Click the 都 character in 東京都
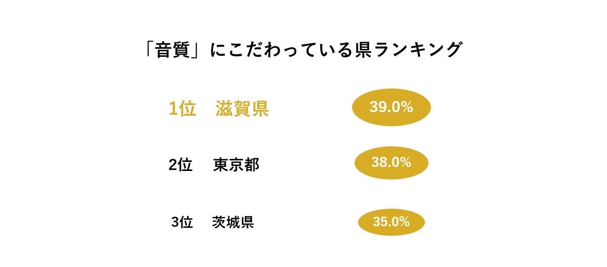Image resolution: width=607 pixels, height=267 pixels. (x=252, y=165)
